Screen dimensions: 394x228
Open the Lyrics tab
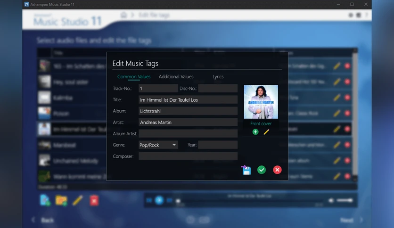pos(218,77)
